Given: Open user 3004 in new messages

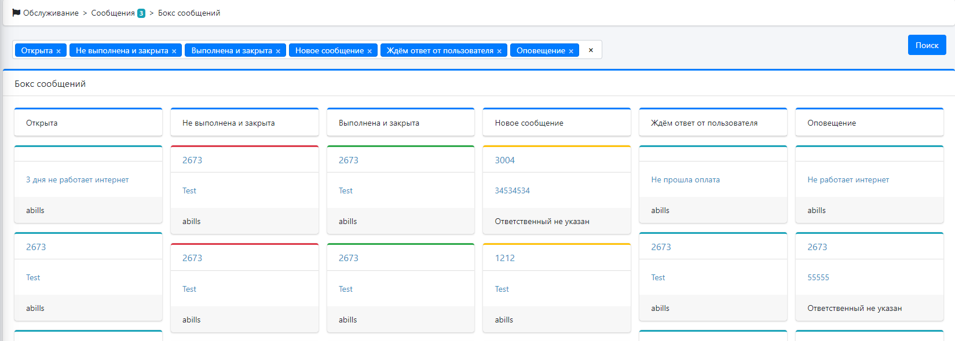Looking at the screenshot, I should [504, 160].
